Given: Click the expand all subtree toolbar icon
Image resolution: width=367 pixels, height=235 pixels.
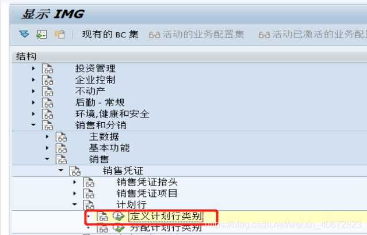Looking at the screenshot, I should pos(24,34).
